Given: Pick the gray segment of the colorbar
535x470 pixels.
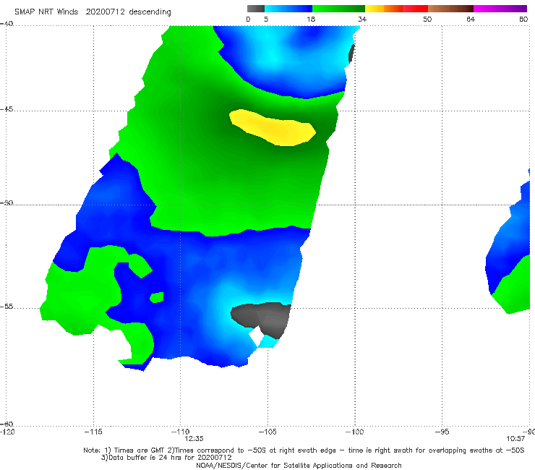Looking at the screenshot, I should pos(255,9).
